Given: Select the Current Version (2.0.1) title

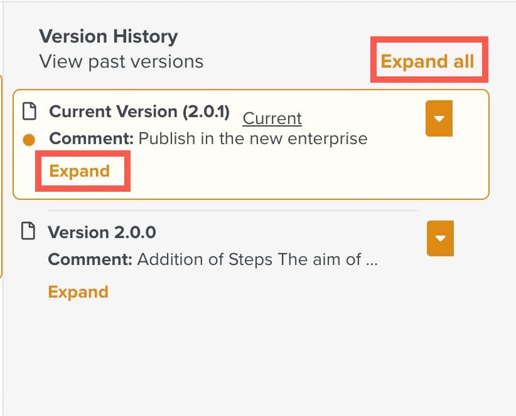Looking at the screenshot, I should (139, 112).
